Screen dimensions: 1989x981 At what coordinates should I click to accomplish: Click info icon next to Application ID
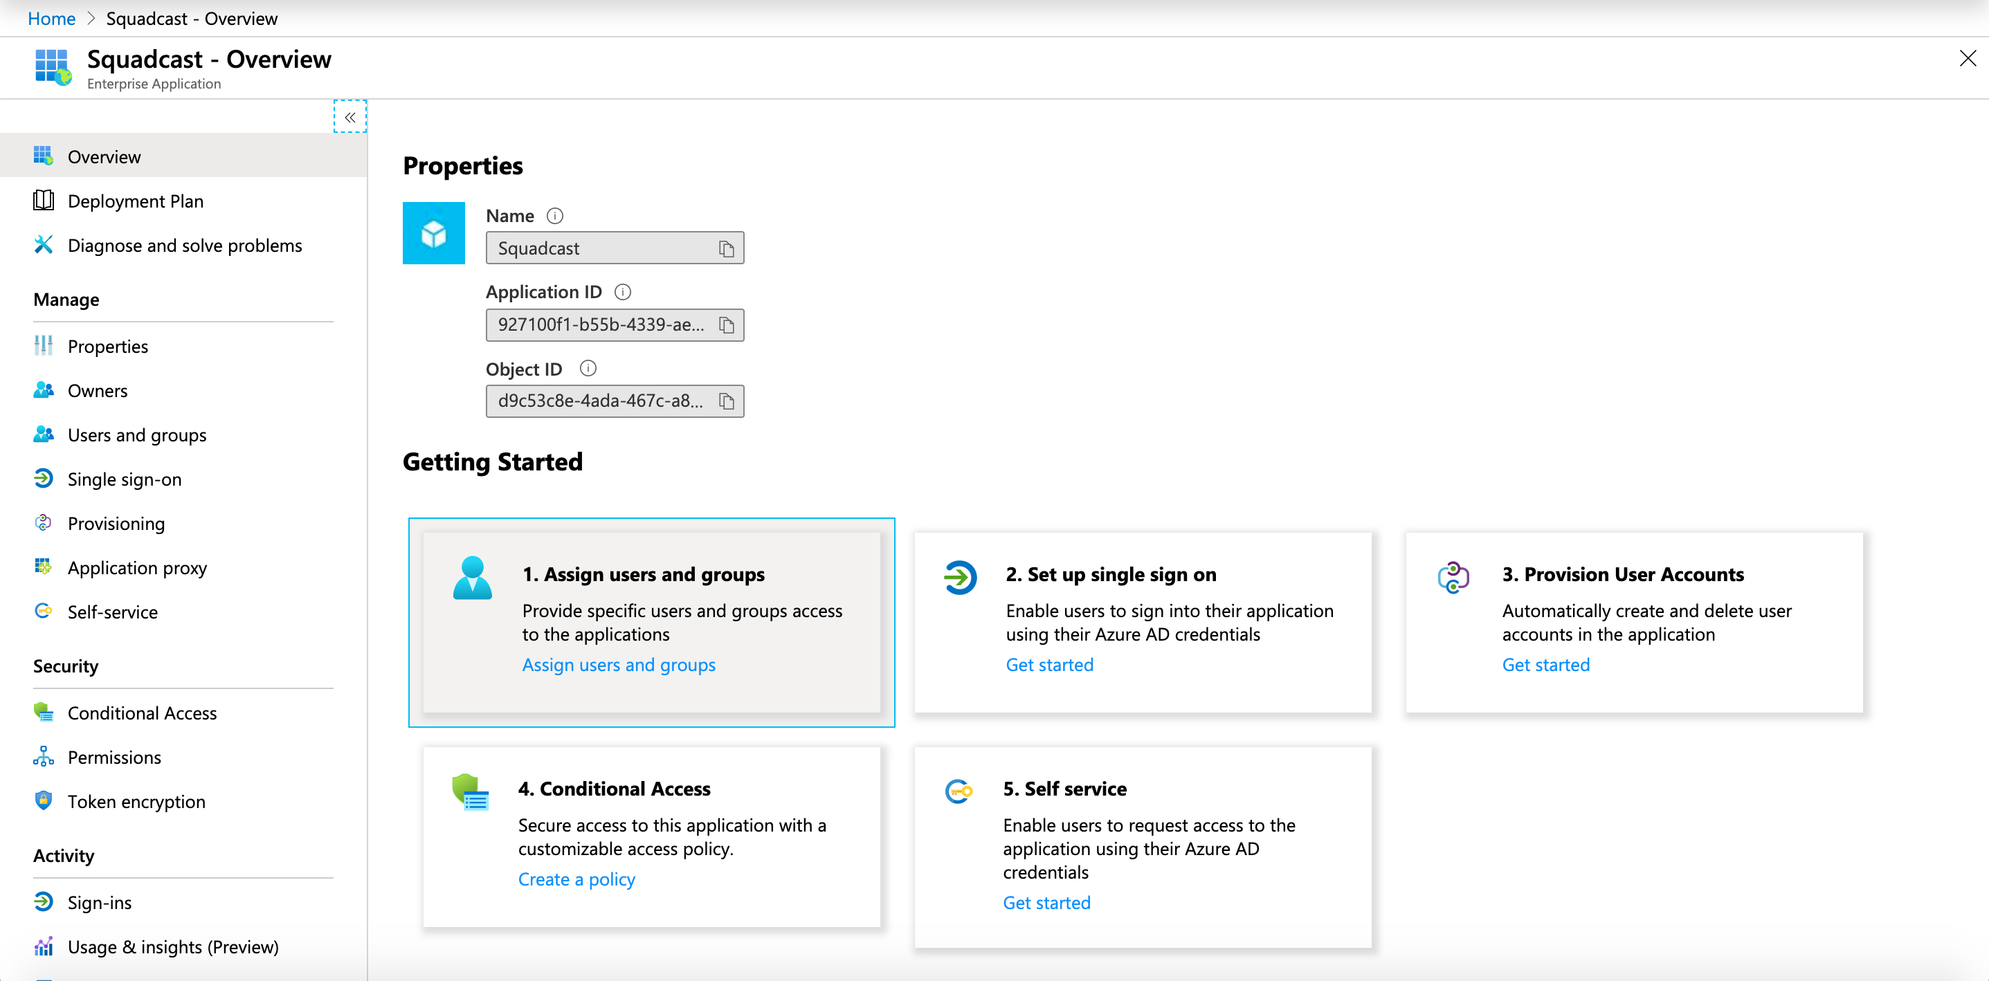pos(622,292)
